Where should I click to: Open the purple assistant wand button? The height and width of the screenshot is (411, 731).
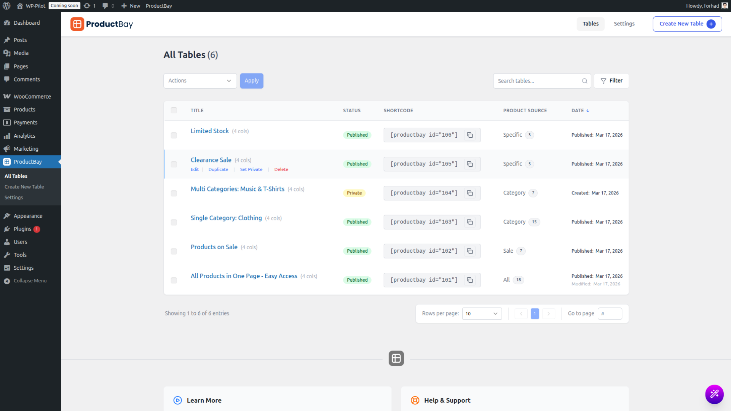(x=714, y=394)
